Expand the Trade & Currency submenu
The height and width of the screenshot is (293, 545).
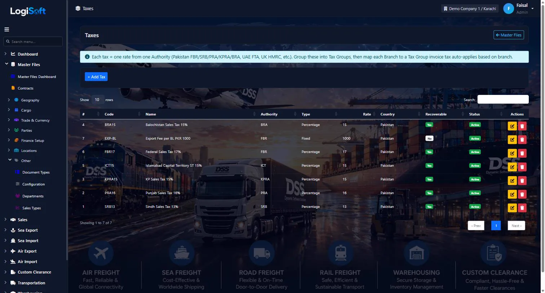tap(9, 120)
